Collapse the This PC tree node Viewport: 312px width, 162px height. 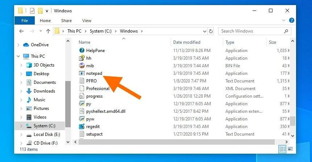click(18, 56)
